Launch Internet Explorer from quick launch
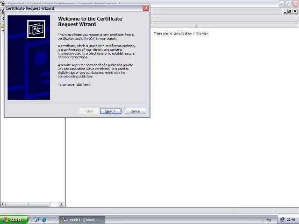 coord(44,220)
